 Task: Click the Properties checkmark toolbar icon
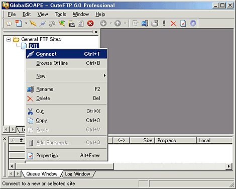pyautogui.click(x=183, y=24)
